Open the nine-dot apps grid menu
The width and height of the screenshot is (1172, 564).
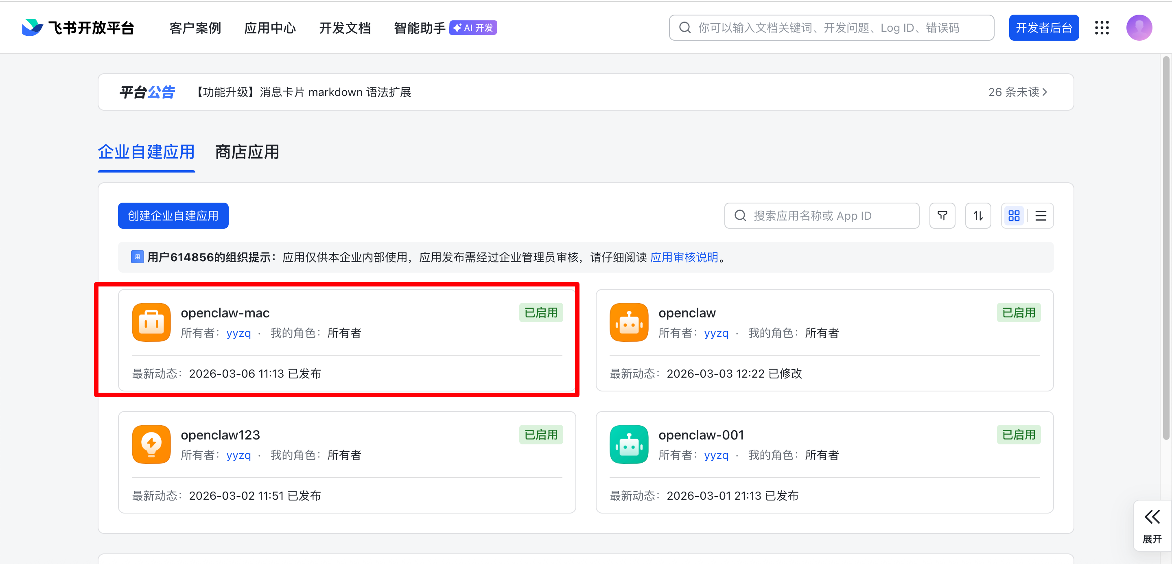click(1102, 28)
